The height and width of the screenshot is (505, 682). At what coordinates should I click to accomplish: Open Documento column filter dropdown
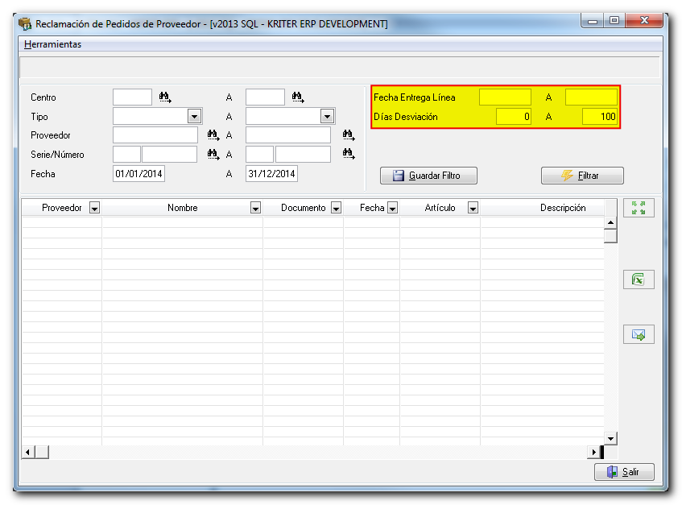click(336, 208)
